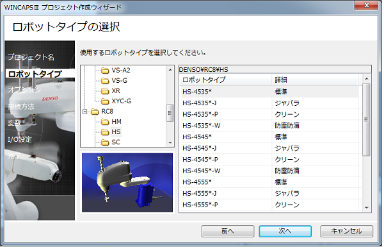Click the tree view scroll up arrow
This screenshot has height=247, width=384.
pyautogui.click(x=170, y=70)
